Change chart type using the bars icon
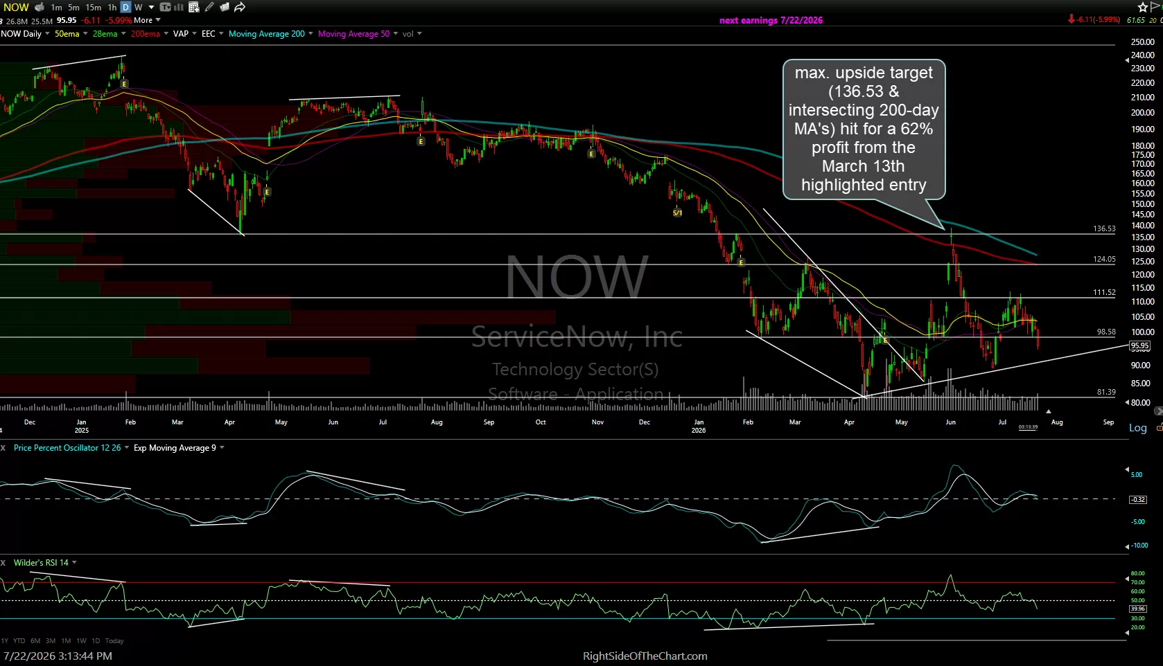The image size is (1163, 666). [178, 7]
